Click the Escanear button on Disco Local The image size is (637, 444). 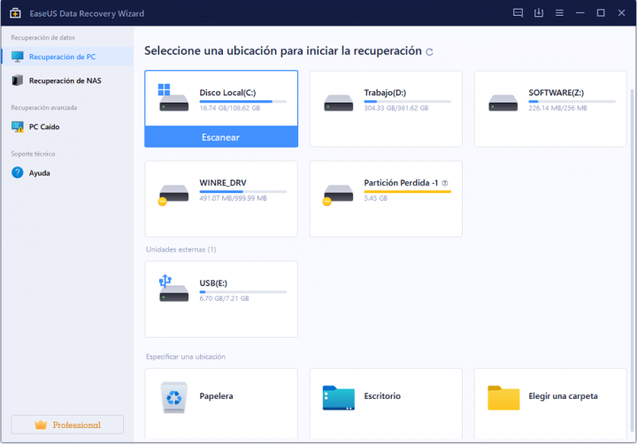click(x=221, y=137)
